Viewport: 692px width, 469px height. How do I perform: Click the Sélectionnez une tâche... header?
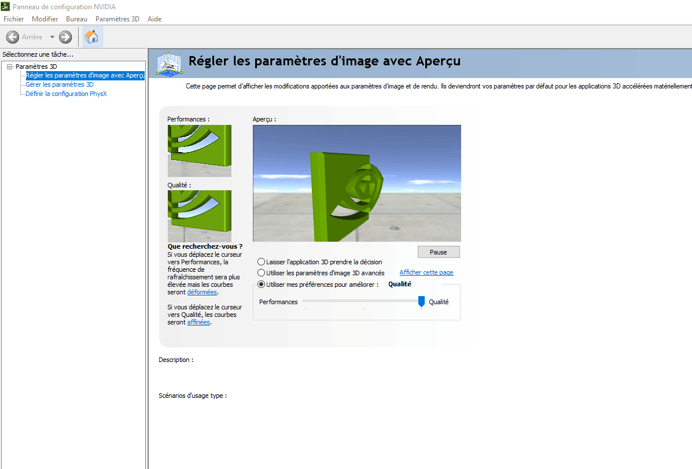38,54
